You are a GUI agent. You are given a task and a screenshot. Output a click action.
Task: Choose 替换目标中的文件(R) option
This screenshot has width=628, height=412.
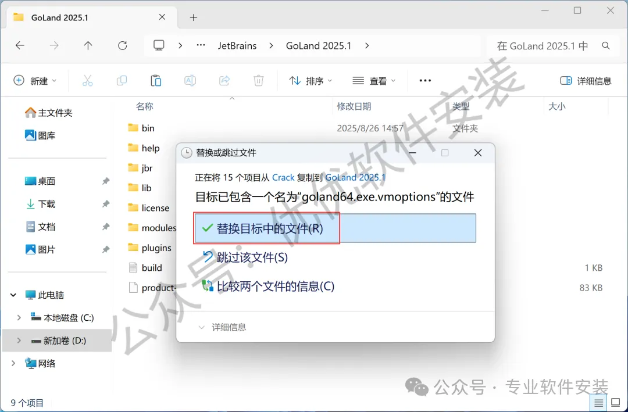[335, 228]
